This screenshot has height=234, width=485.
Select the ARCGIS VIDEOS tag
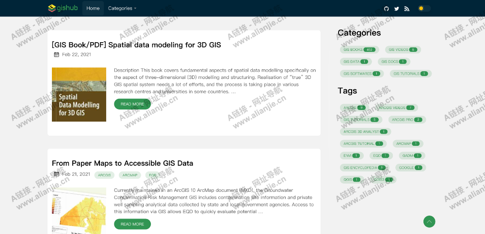(397, 108)
